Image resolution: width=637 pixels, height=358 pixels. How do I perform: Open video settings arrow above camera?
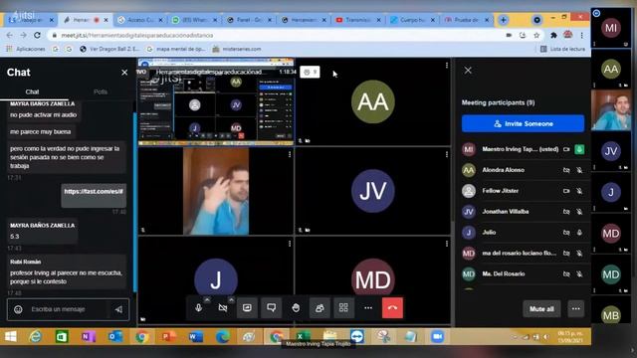pyautogui.click(x=231, y=300)
